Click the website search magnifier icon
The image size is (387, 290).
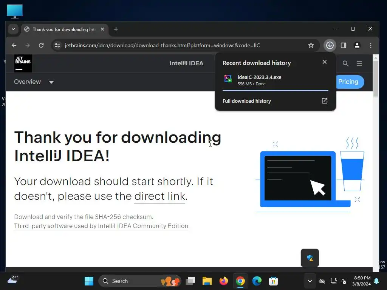(x=345, y=63)
